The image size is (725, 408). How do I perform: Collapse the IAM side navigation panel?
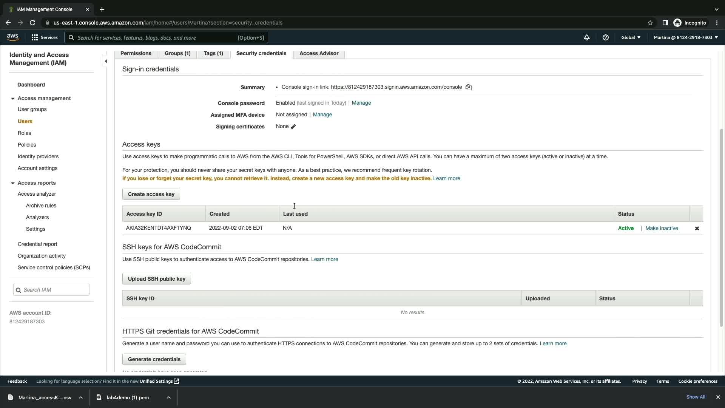(x=106, y=61)
